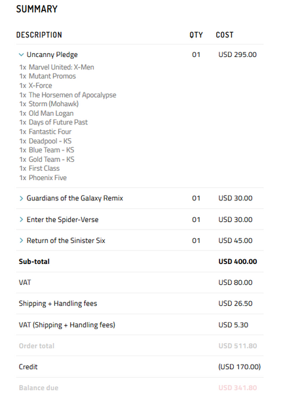Collapse the Uncanny Pledge item list

21,55
